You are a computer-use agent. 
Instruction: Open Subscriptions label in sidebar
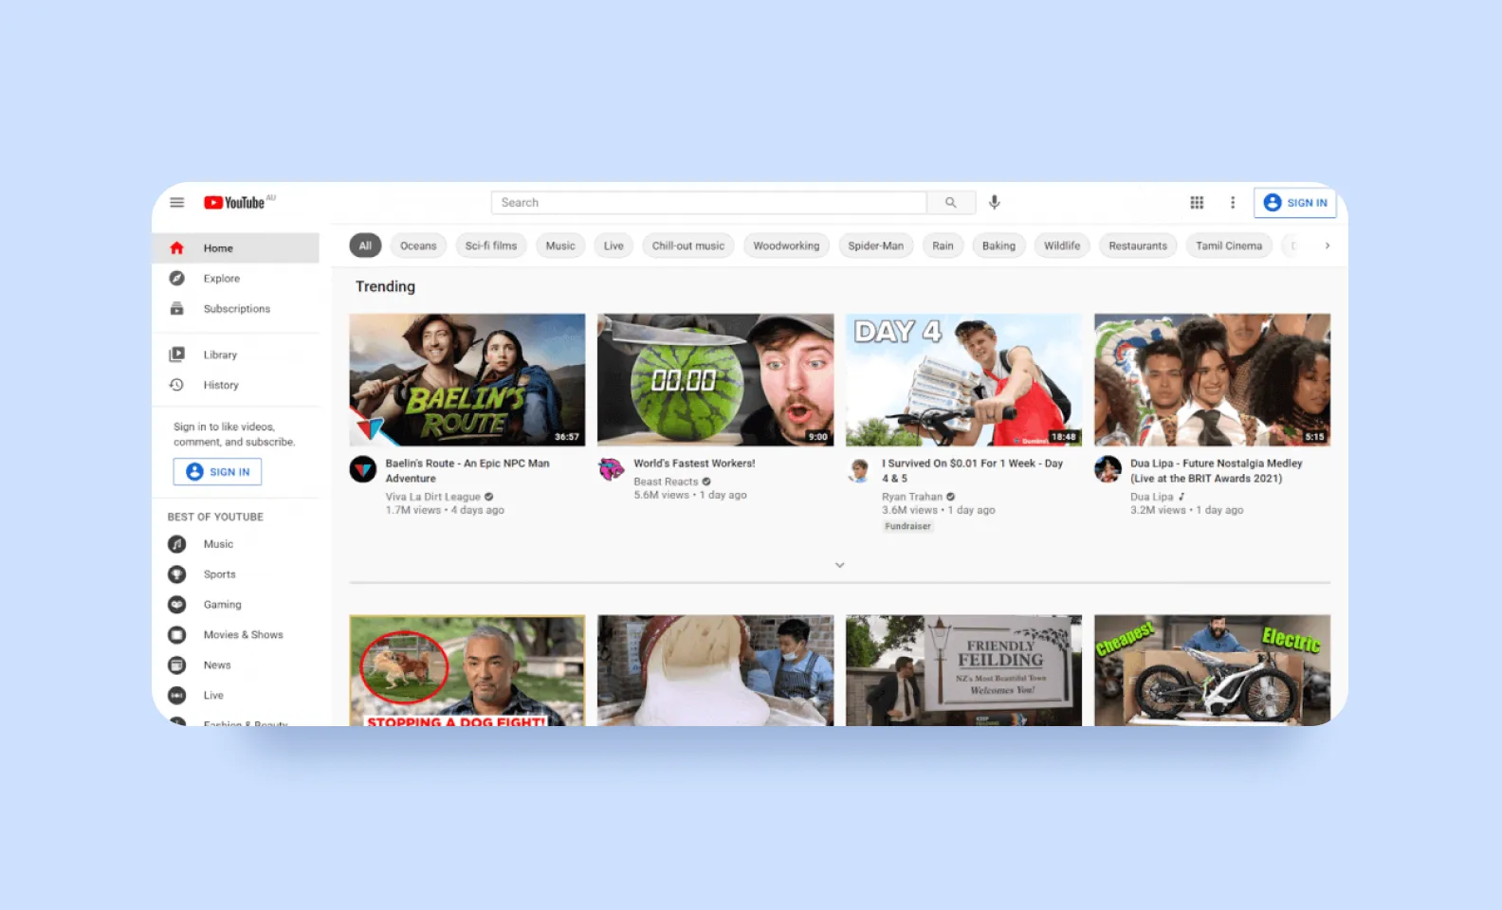237,309
